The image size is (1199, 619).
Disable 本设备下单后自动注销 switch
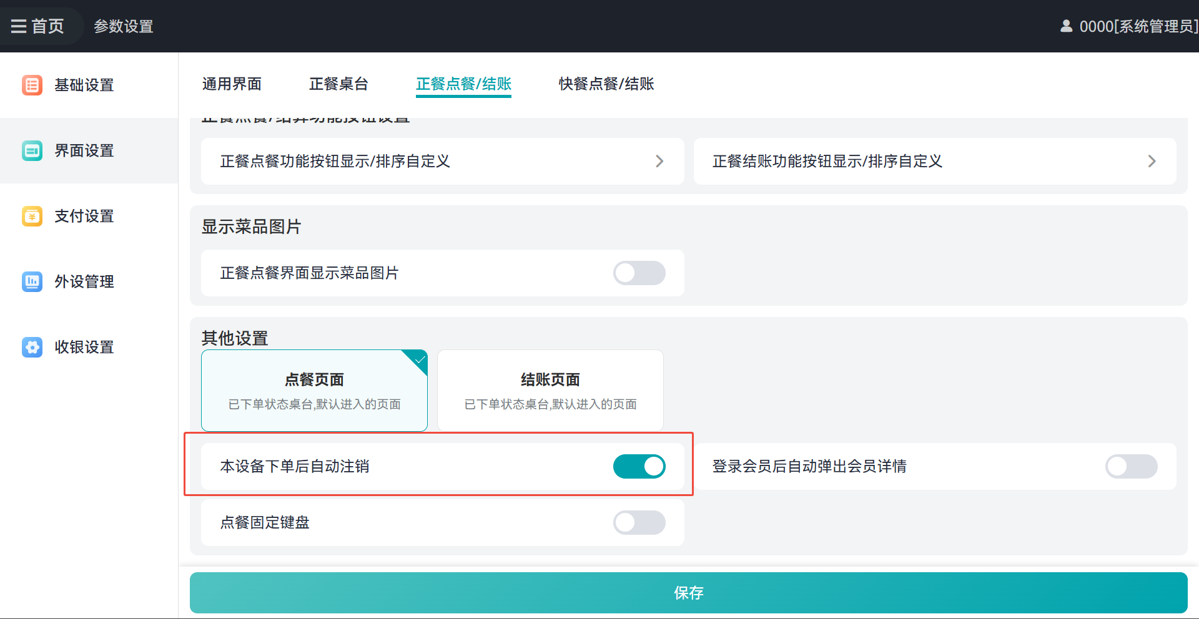pyautogui.click(x=639, y=466)
